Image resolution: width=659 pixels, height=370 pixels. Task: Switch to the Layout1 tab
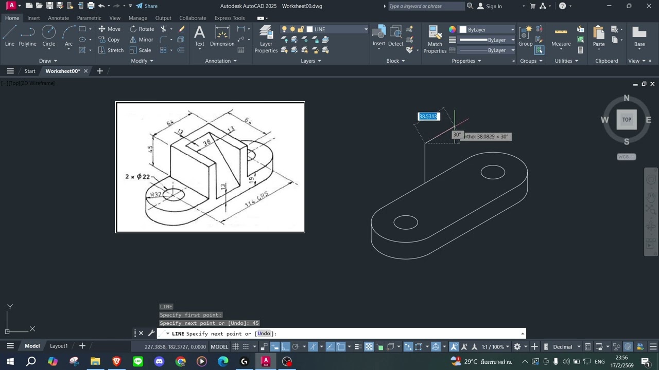(59, 346)
